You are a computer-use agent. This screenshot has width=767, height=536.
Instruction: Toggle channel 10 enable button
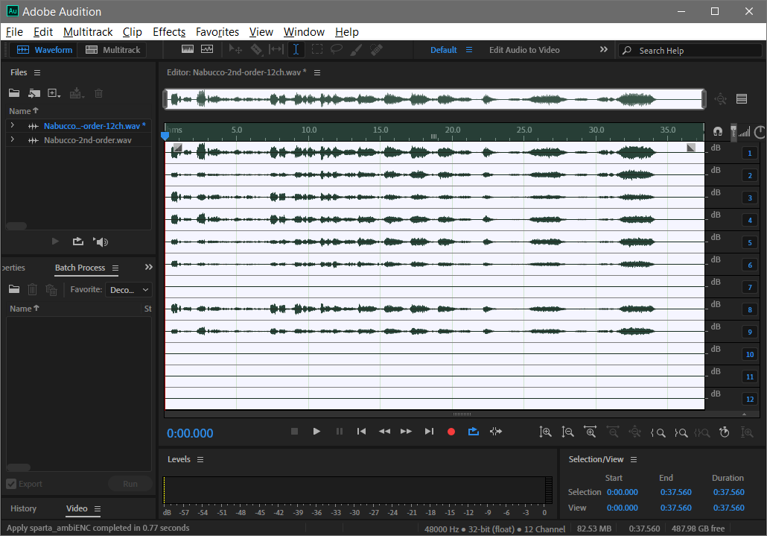coord(749,354)
